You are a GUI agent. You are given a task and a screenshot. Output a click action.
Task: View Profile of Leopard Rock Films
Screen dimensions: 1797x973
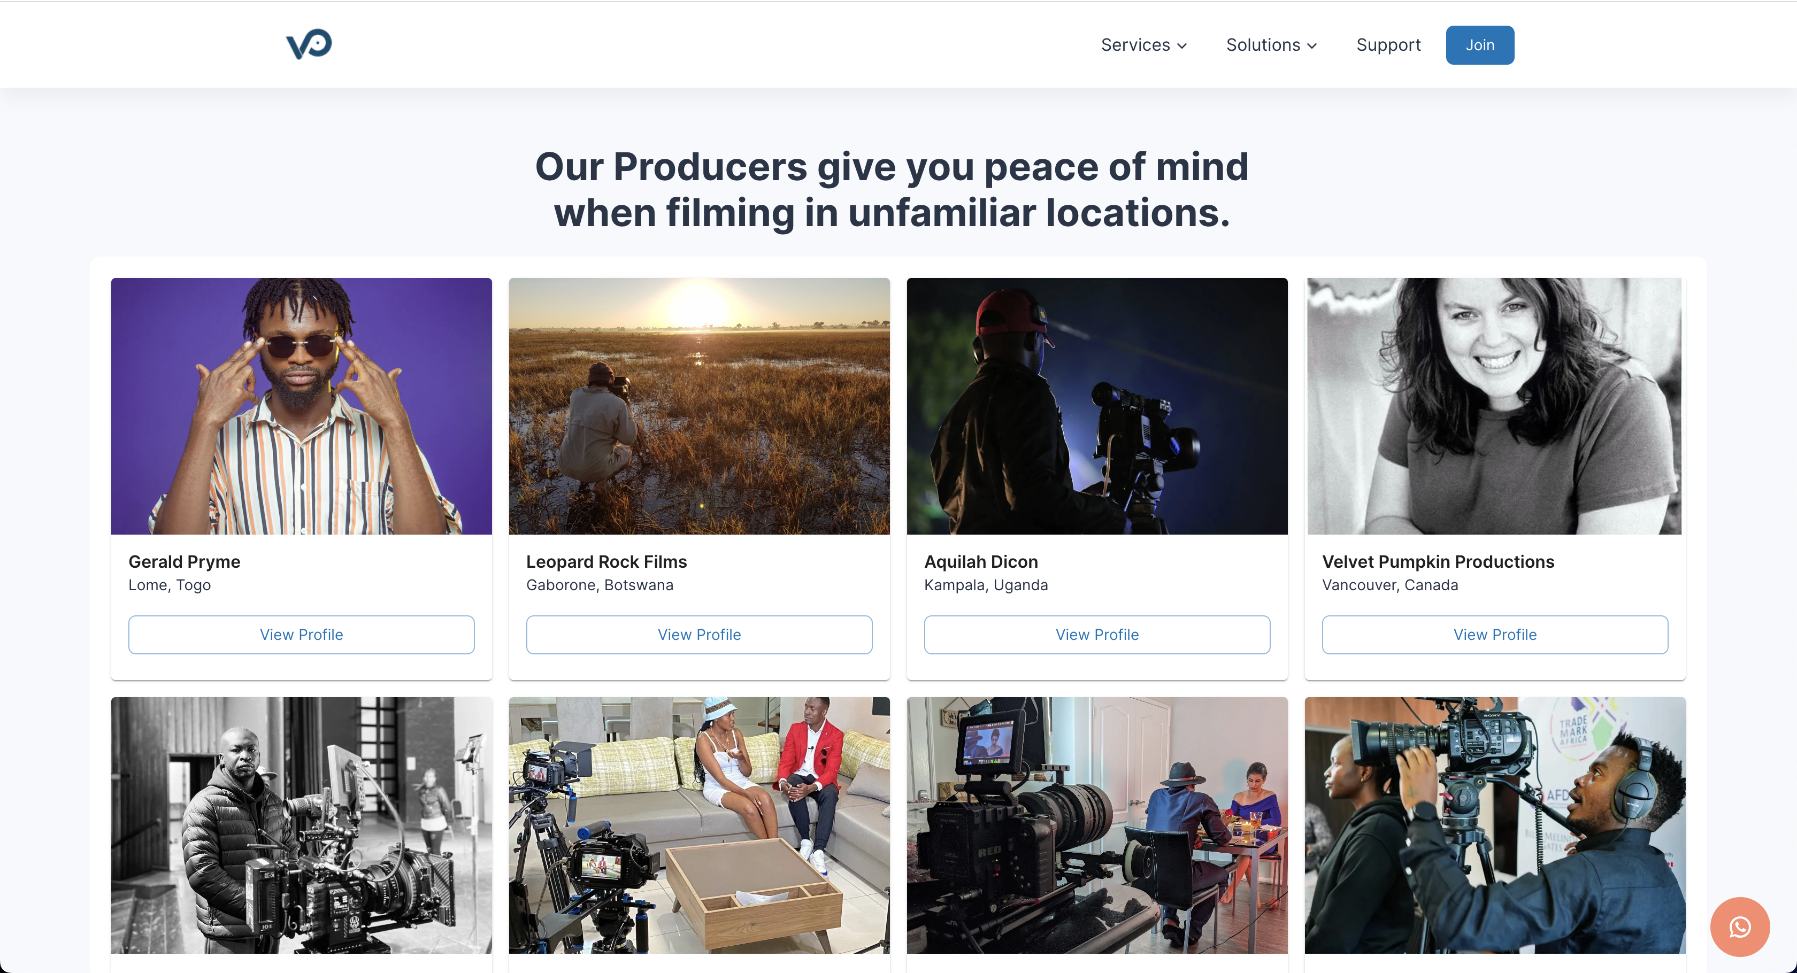coord(699,635)
